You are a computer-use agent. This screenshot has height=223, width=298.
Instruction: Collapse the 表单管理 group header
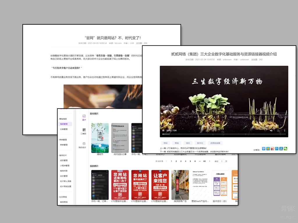tap(63, 140)
